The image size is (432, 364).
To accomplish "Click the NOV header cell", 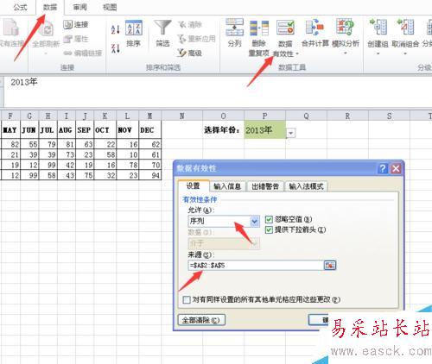I will 128,130.
